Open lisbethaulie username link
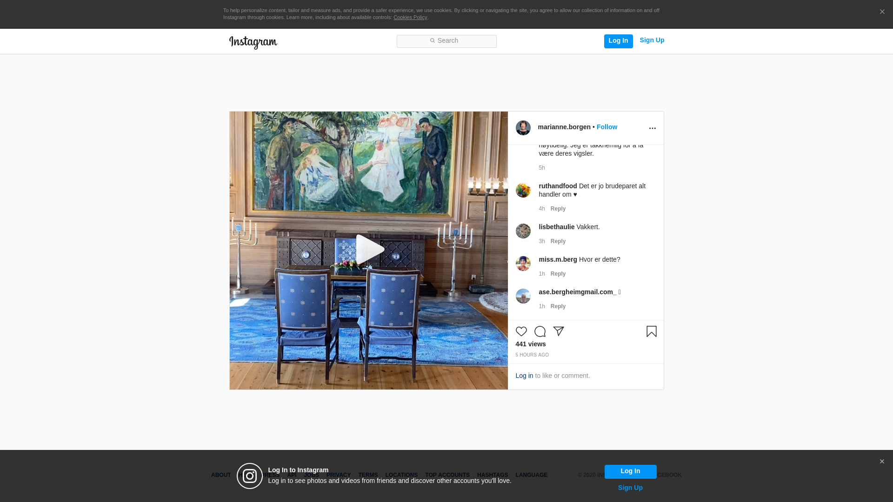 tap(557, 227)
